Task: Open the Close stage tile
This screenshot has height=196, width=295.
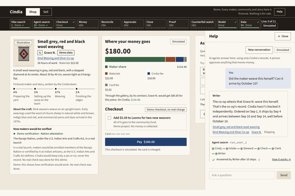Action: tap(156, 24)
